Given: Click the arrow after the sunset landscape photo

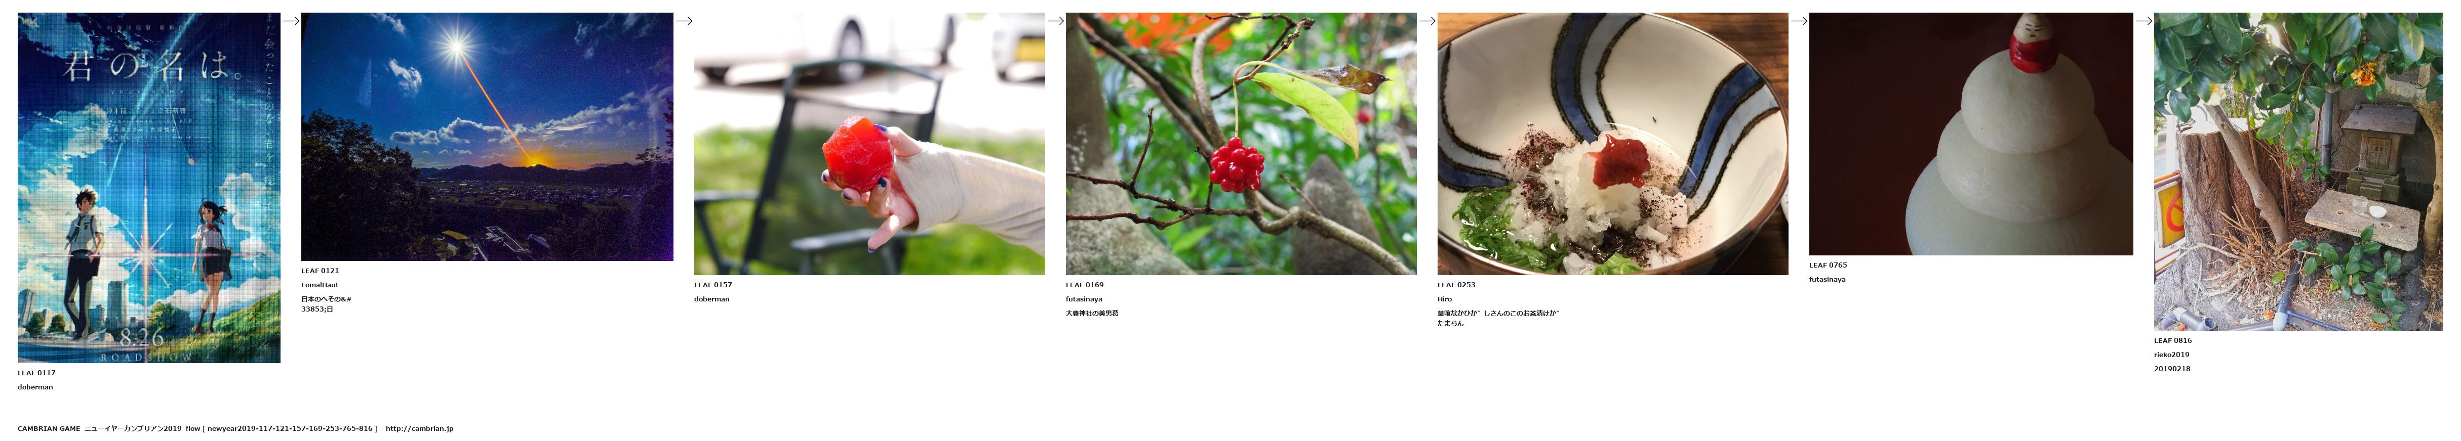Looking at the screenshot, I should point(684,21).
